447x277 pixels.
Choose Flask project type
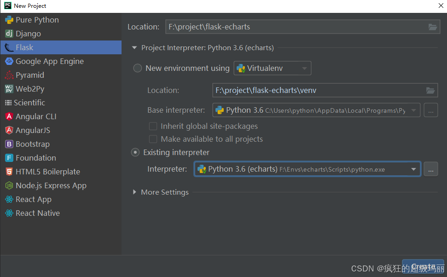coord(61,47)
